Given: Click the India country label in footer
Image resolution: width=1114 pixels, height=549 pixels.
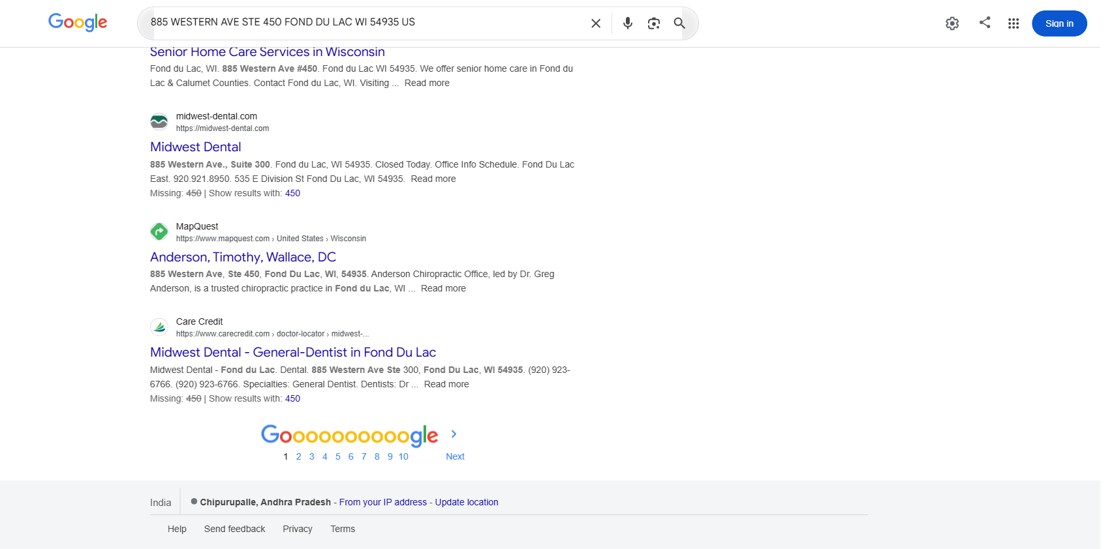Looking at the screenshot, I should [x=161, y=503].
